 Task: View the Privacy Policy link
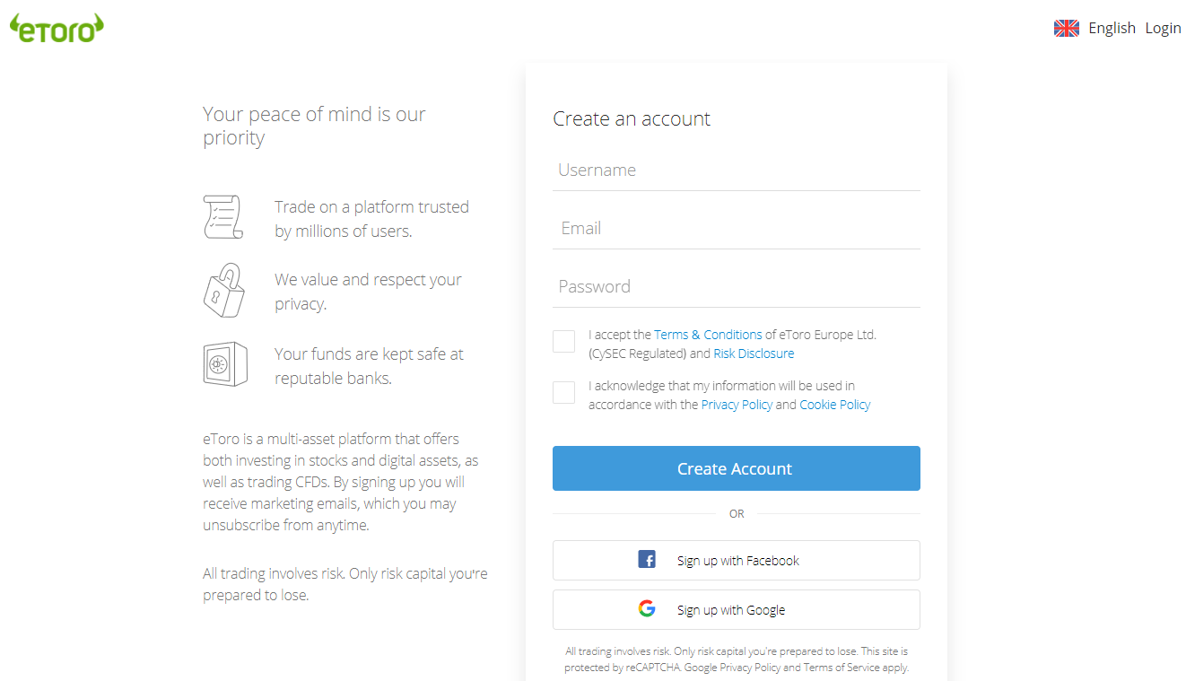pyautogui.click(x=737, y=405)
